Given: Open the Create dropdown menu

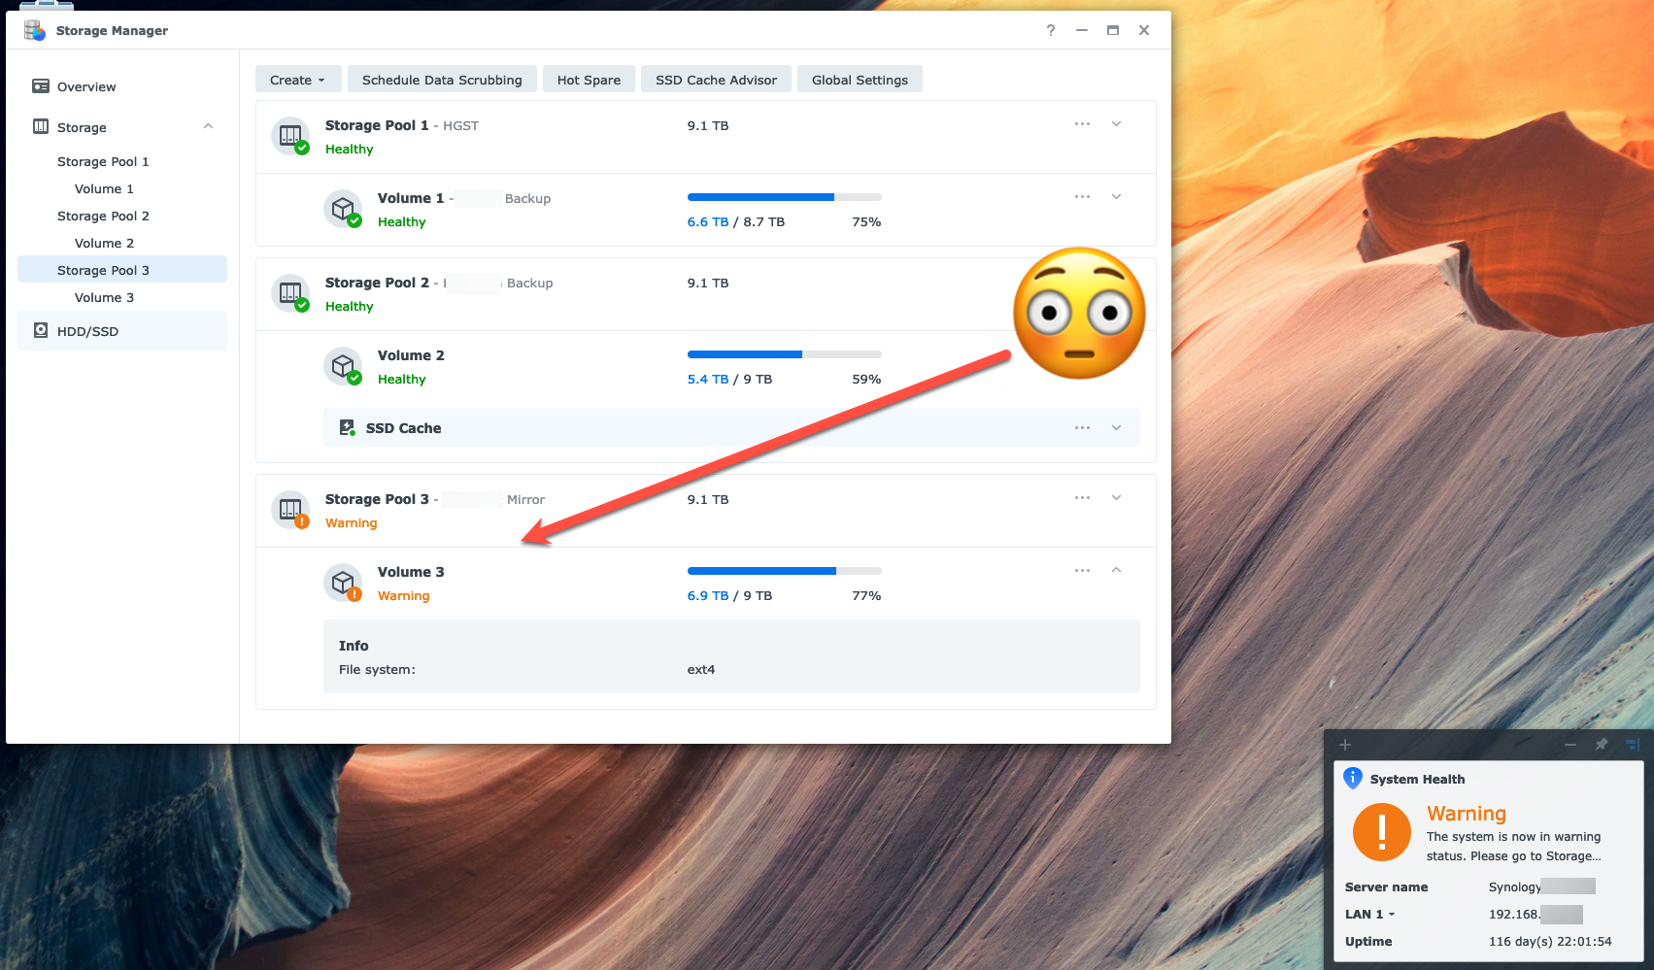Looking at the screenshot, I should (x=297, y=80).
